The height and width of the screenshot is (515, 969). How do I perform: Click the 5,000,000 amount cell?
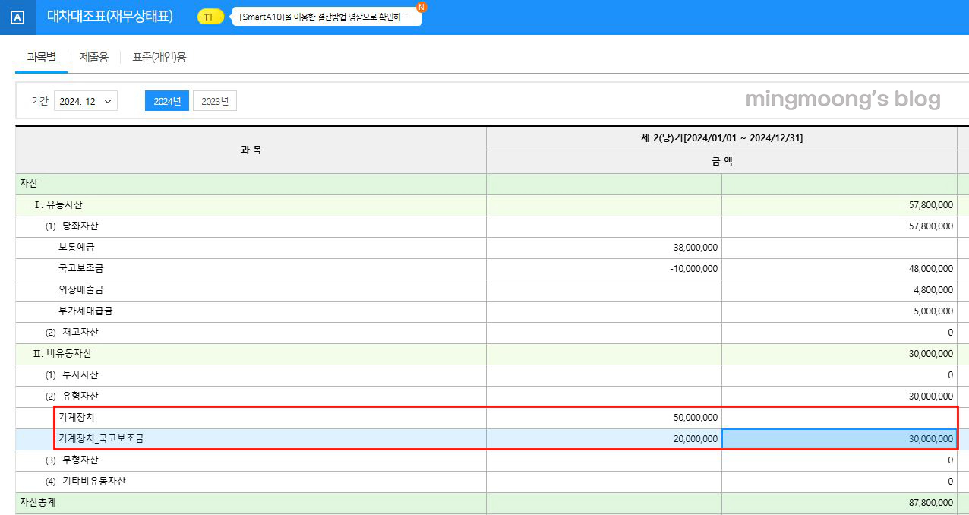839,311
